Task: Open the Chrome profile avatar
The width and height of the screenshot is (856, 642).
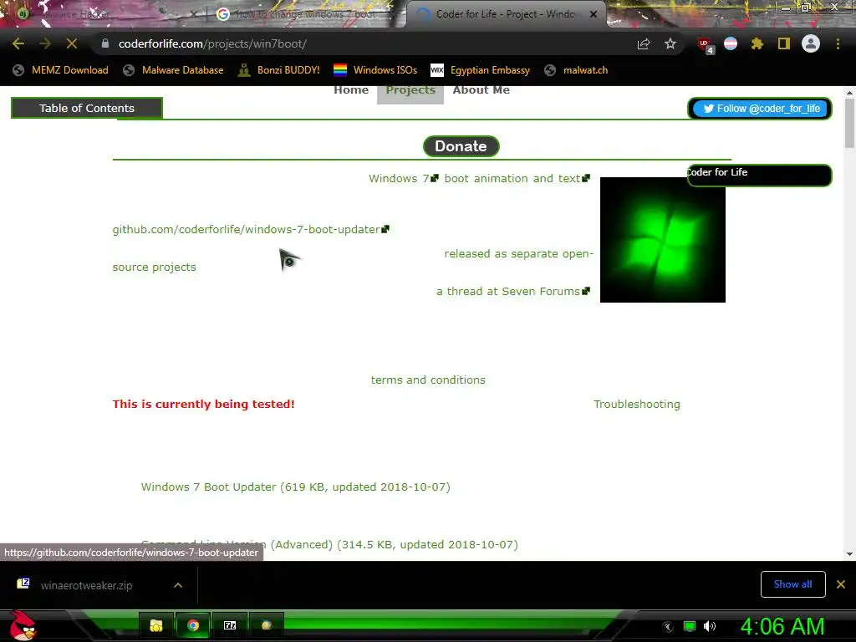Action: (x=811, y=43)
